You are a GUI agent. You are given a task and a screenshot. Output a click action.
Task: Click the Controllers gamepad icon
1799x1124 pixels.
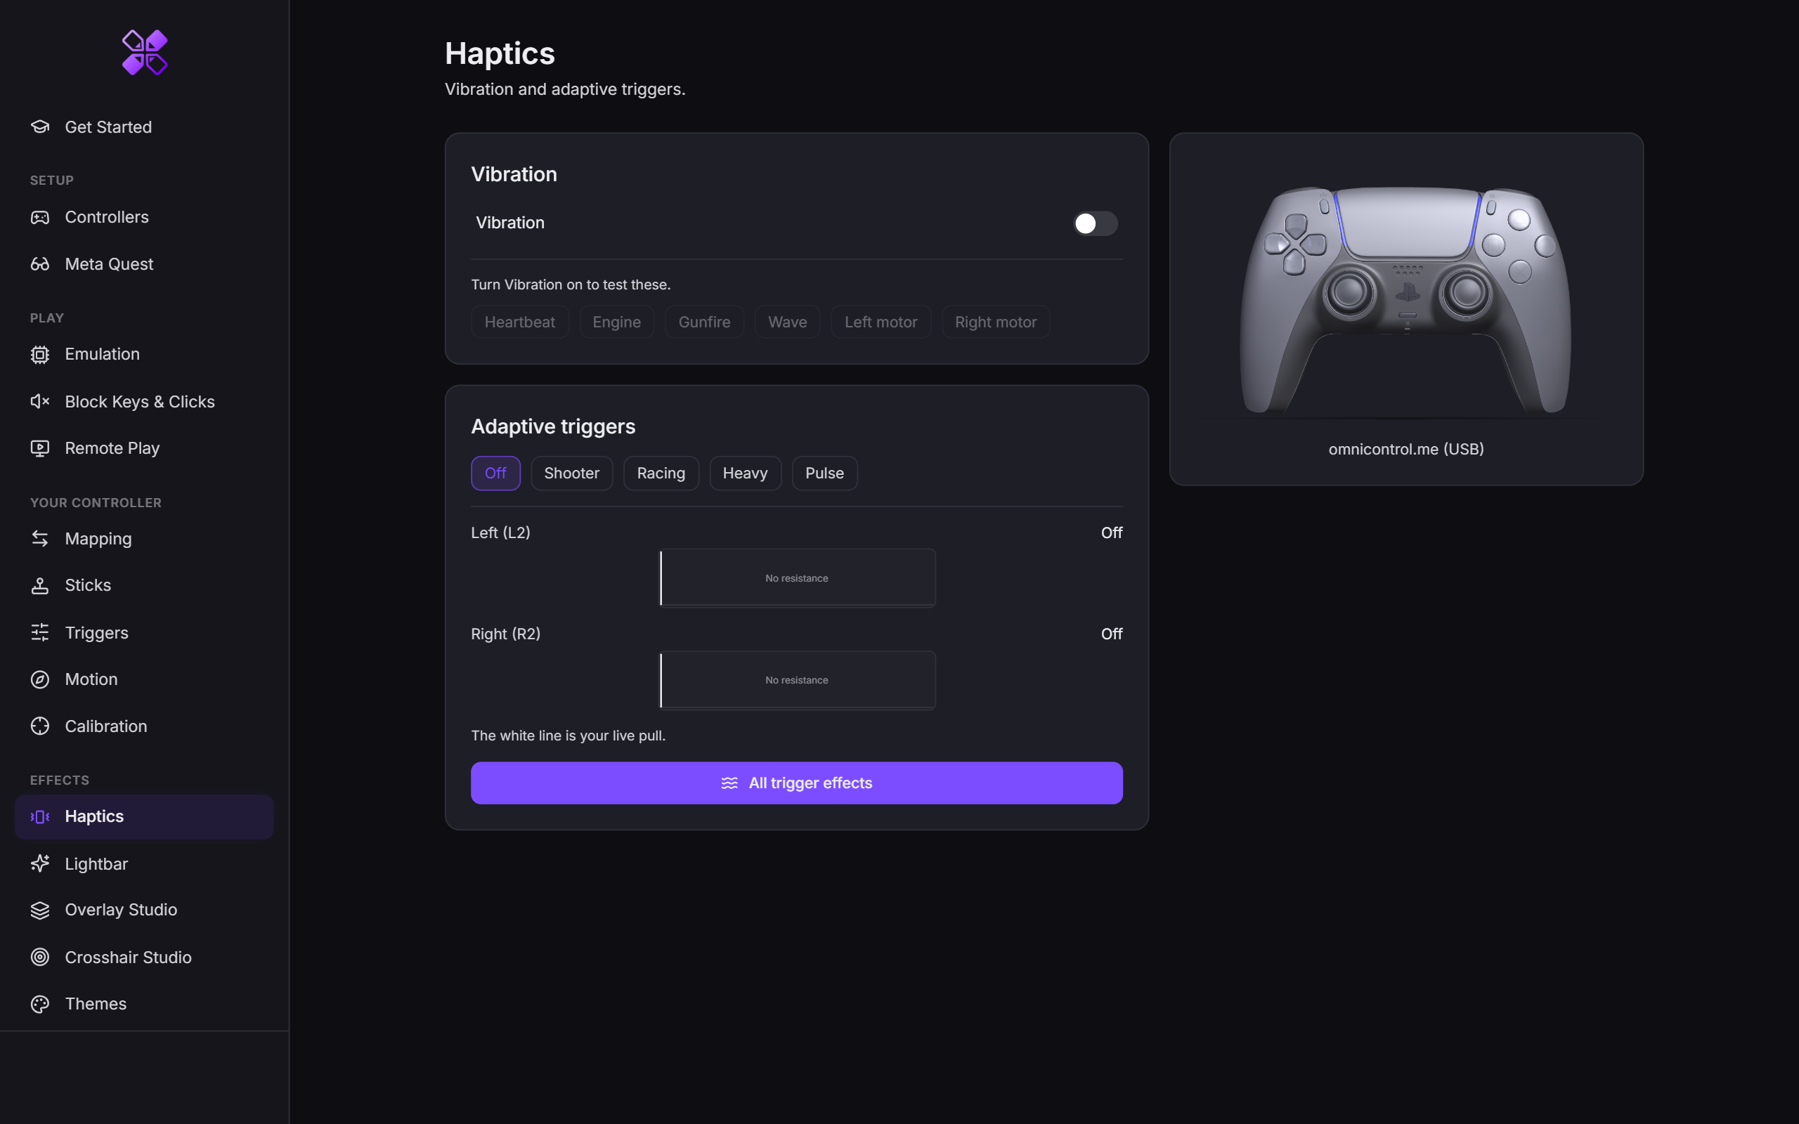click(x=40, y=217)
